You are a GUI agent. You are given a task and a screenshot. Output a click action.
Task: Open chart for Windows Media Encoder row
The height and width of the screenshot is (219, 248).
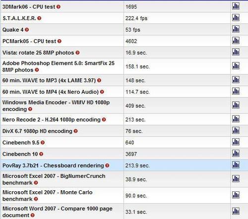tap(236, 105)
